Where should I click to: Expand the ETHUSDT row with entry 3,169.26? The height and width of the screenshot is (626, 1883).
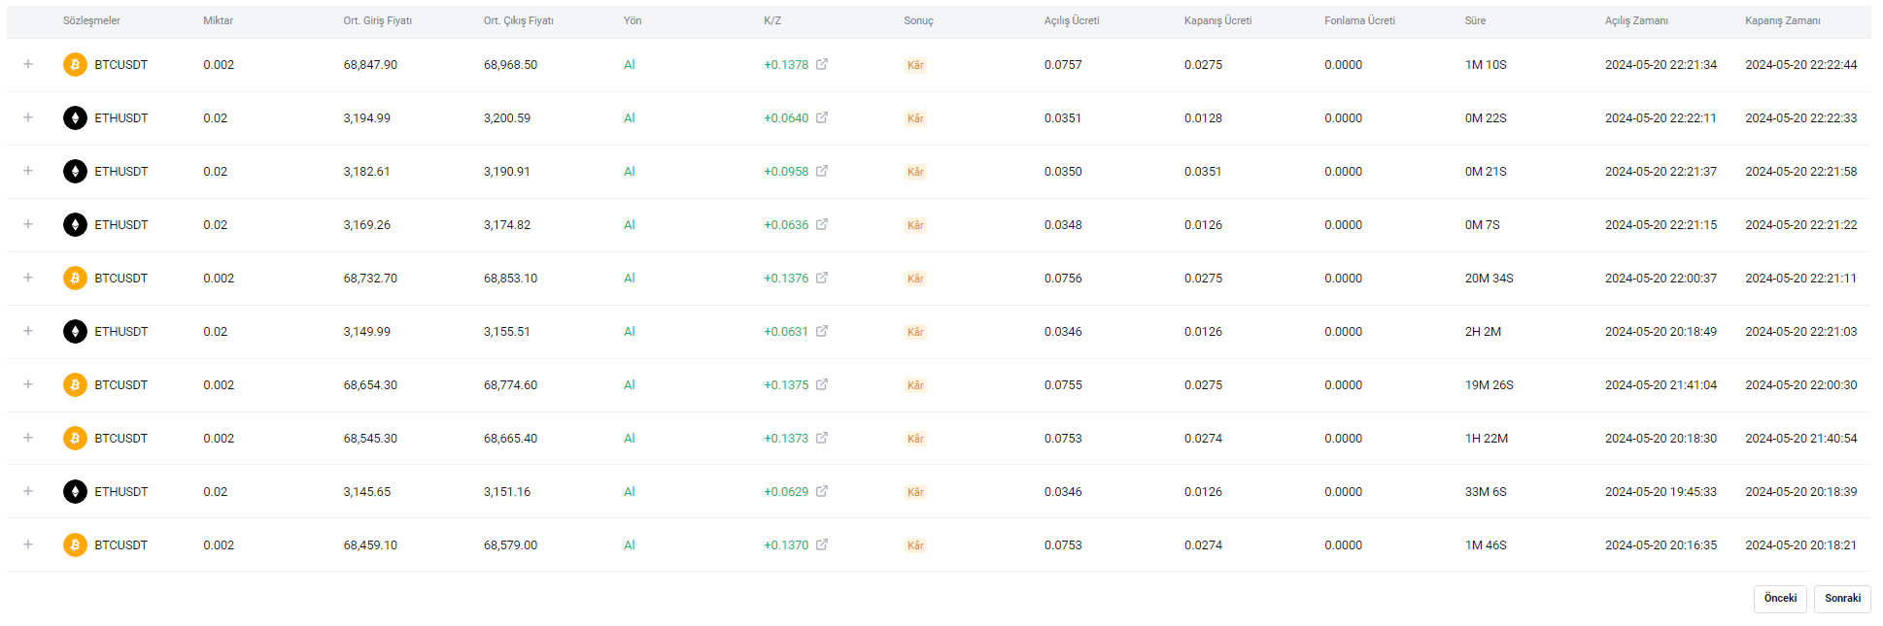point(28,224)
